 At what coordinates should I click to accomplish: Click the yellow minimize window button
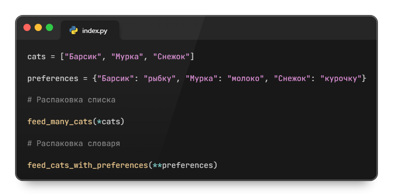pyautogui.click(x=38, y=28)
